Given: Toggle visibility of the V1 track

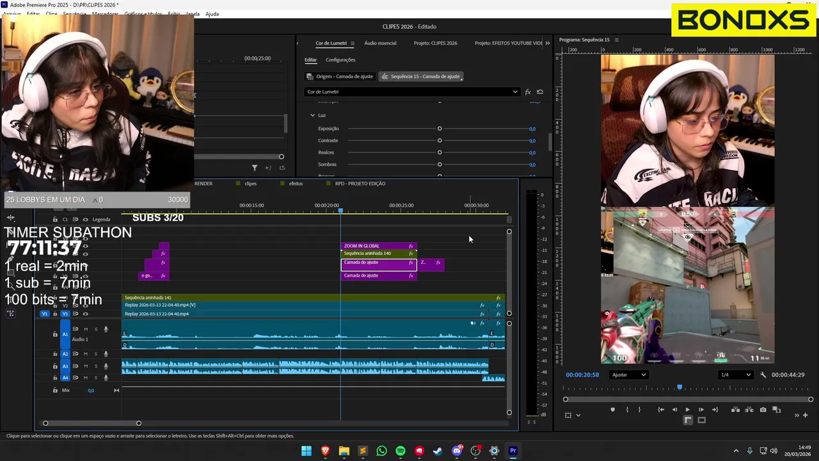Looking at the screenshot, I should [85, 314].
